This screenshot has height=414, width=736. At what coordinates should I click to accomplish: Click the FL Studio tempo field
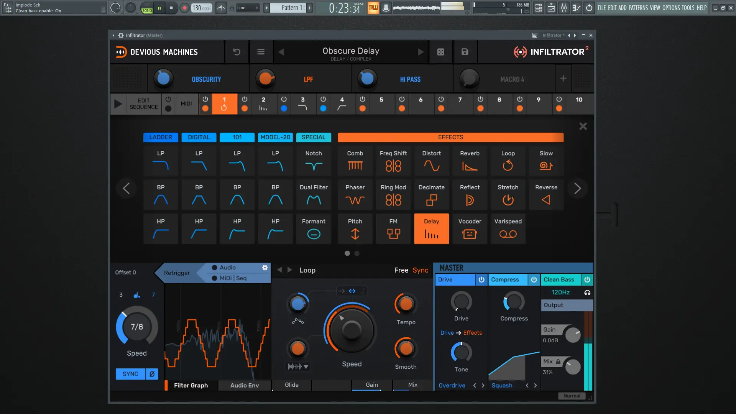(x=200, y=8)
